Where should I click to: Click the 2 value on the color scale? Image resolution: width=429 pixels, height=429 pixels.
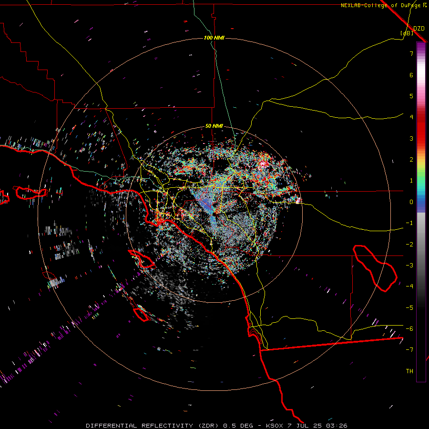[x=411, y=160]
